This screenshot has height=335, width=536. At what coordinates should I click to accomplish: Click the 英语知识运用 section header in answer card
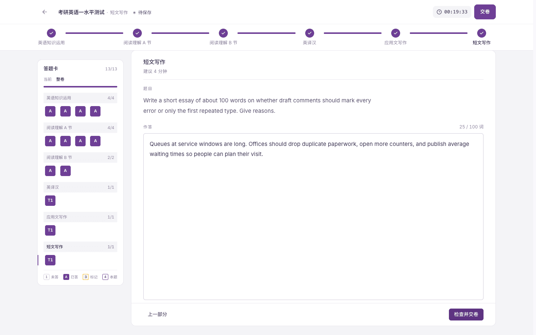pos(80,98)
